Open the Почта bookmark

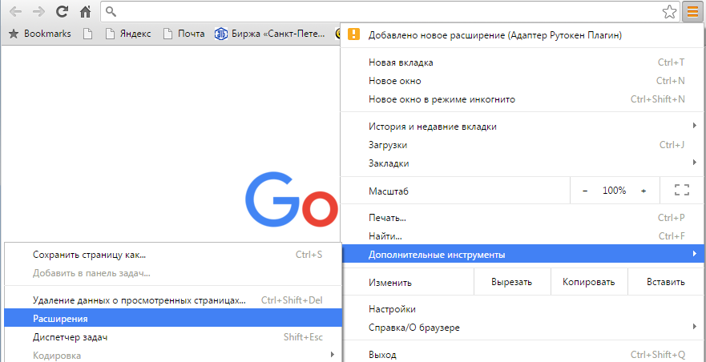point(184,34)
